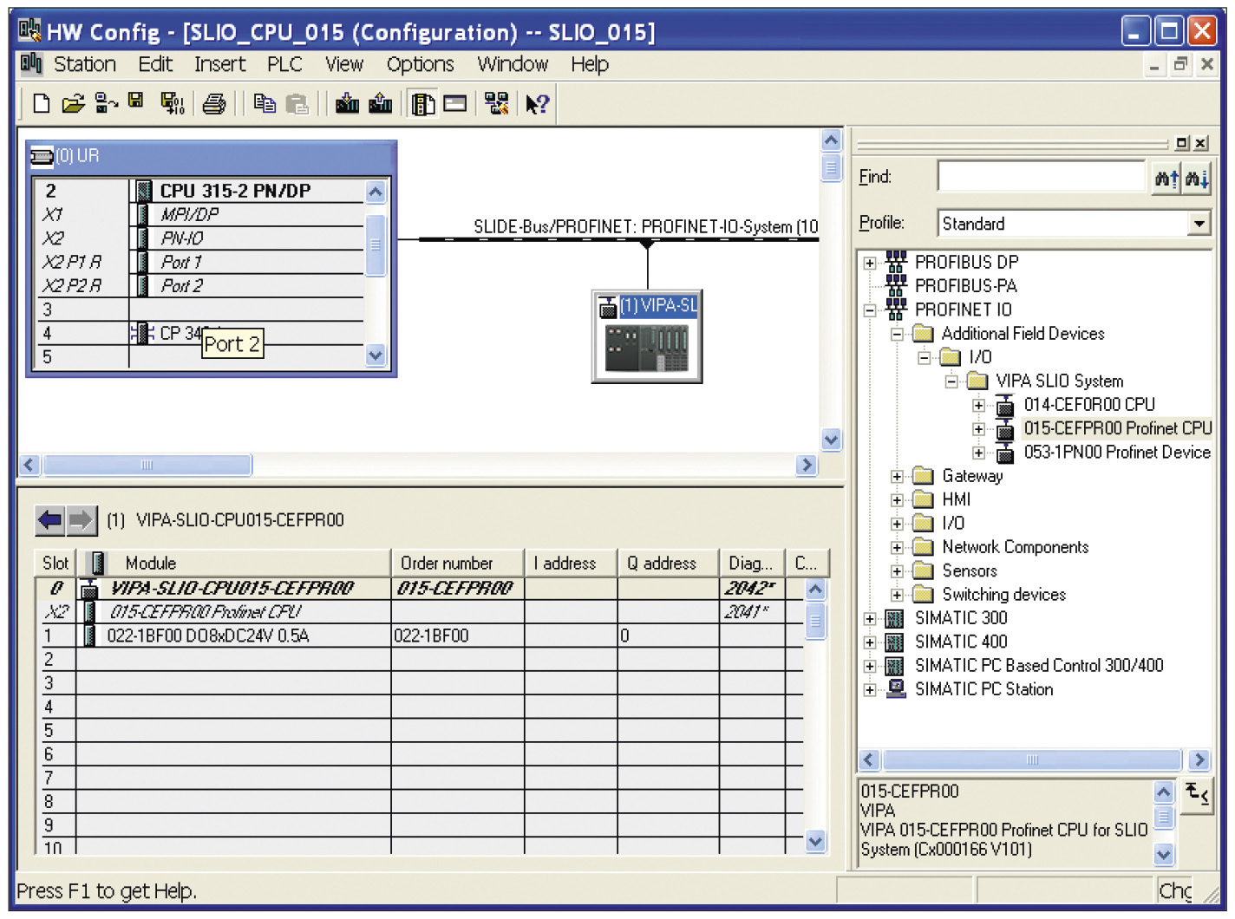Image resolution: width=1235 pixels, height=919 pixels.
Task: Open the Station menu
Action: 85,64
